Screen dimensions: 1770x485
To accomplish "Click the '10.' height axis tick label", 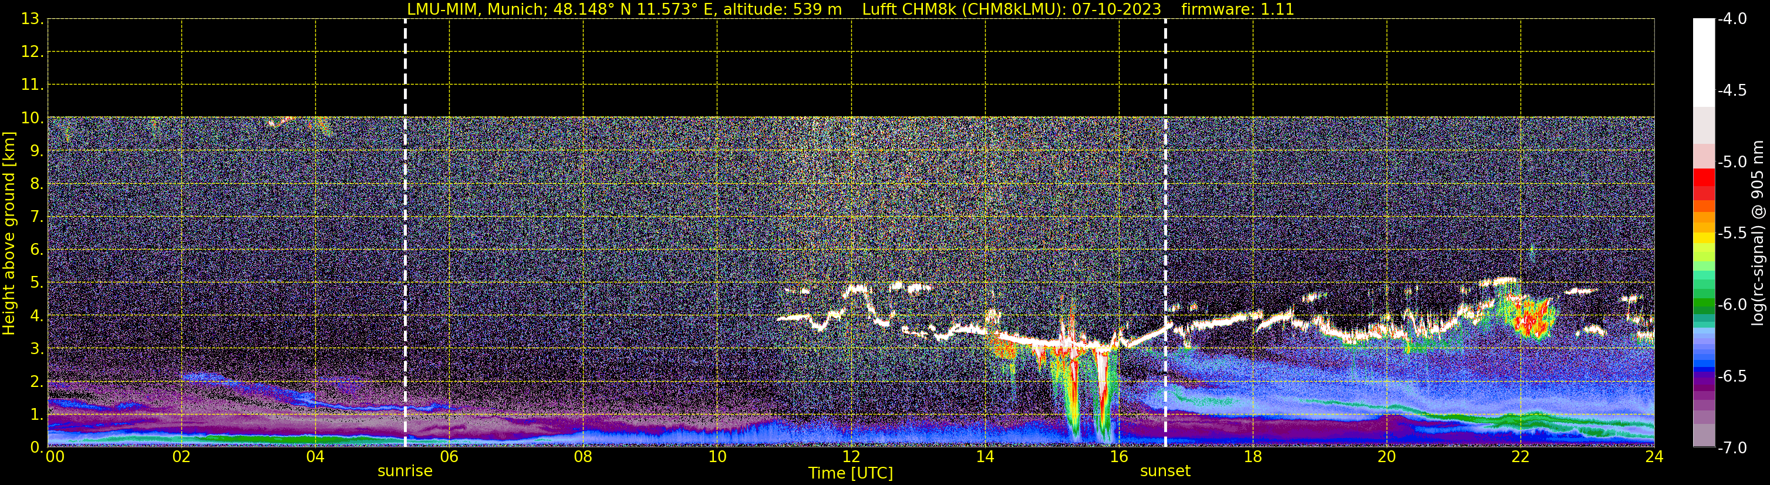I will click(x=32, y=118).
